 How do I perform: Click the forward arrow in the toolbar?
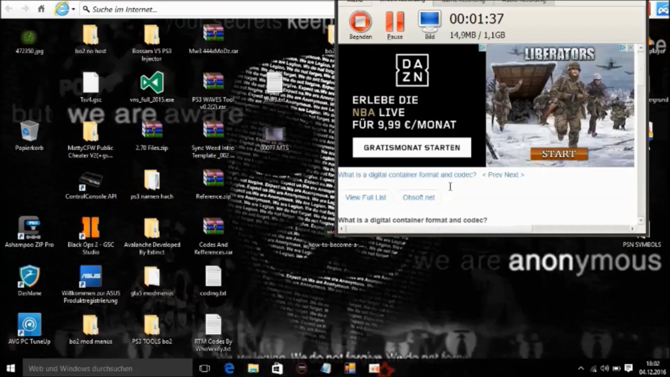(x=24, y=9)
